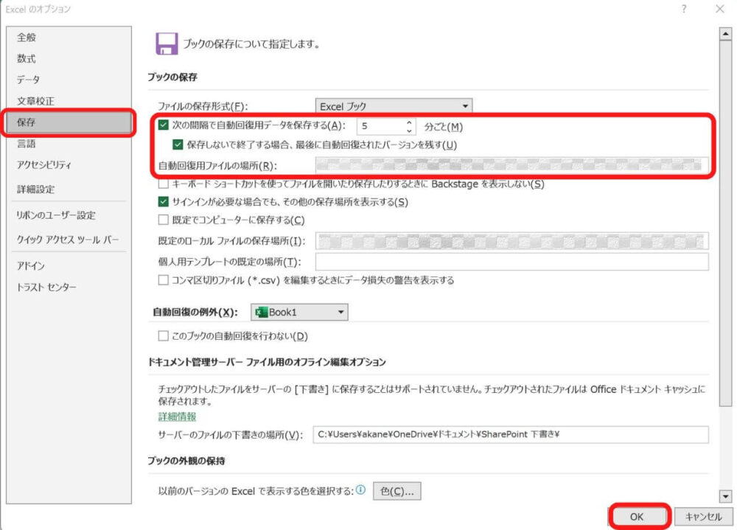Open the 詳細情報 link

[177, 416]
